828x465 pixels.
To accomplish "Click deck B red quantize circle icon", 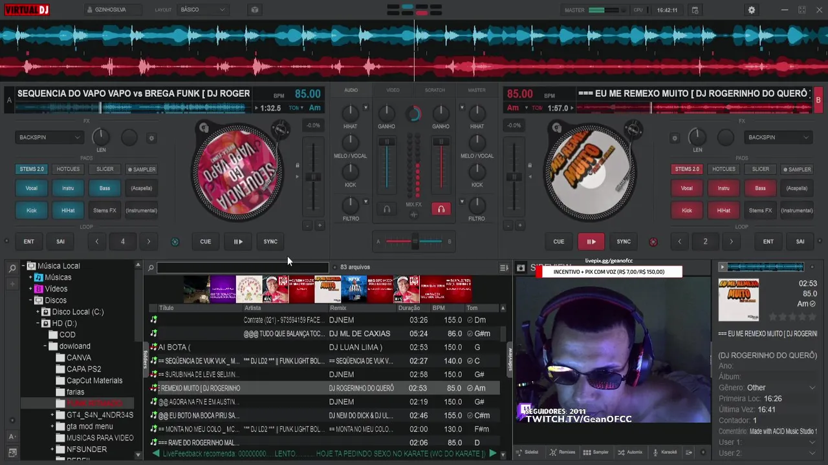I will [x=653, y=242].
